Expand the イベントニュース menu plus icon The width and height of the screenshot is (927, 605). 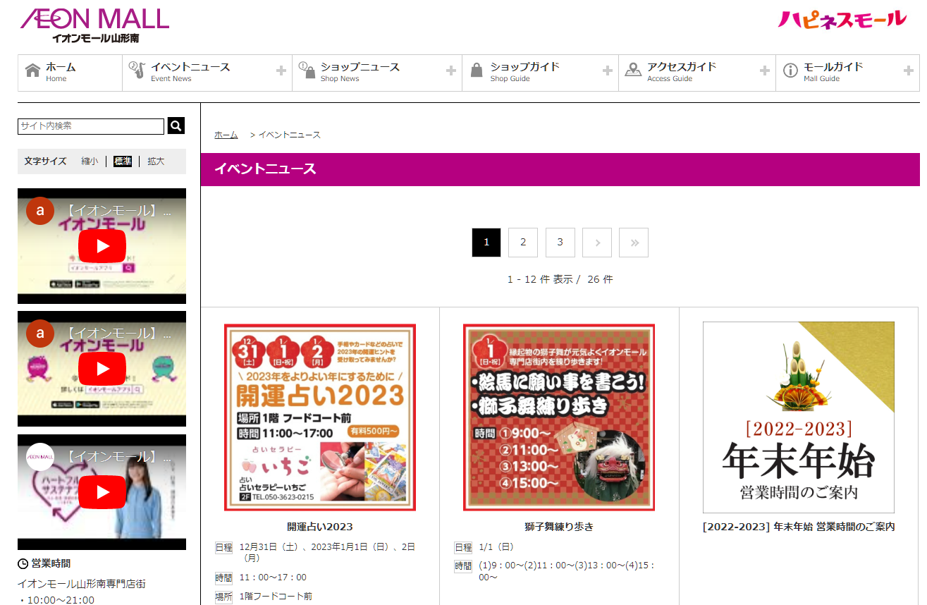281,71
